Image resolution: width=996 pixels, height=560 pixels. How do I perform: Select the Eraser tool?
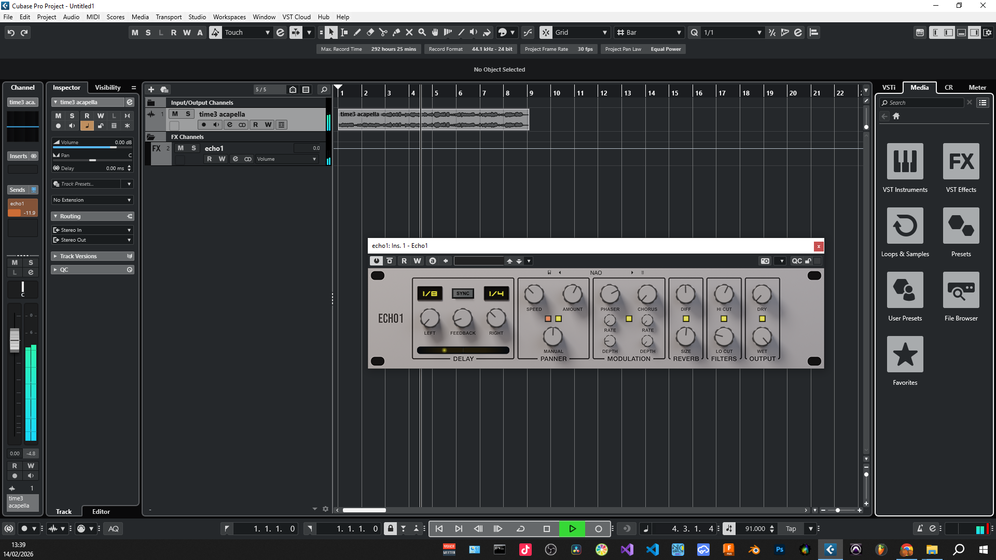click(370, 32)
